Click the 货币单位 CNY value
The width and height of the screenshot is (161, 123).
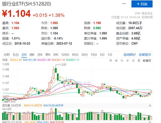coord(134,44)
